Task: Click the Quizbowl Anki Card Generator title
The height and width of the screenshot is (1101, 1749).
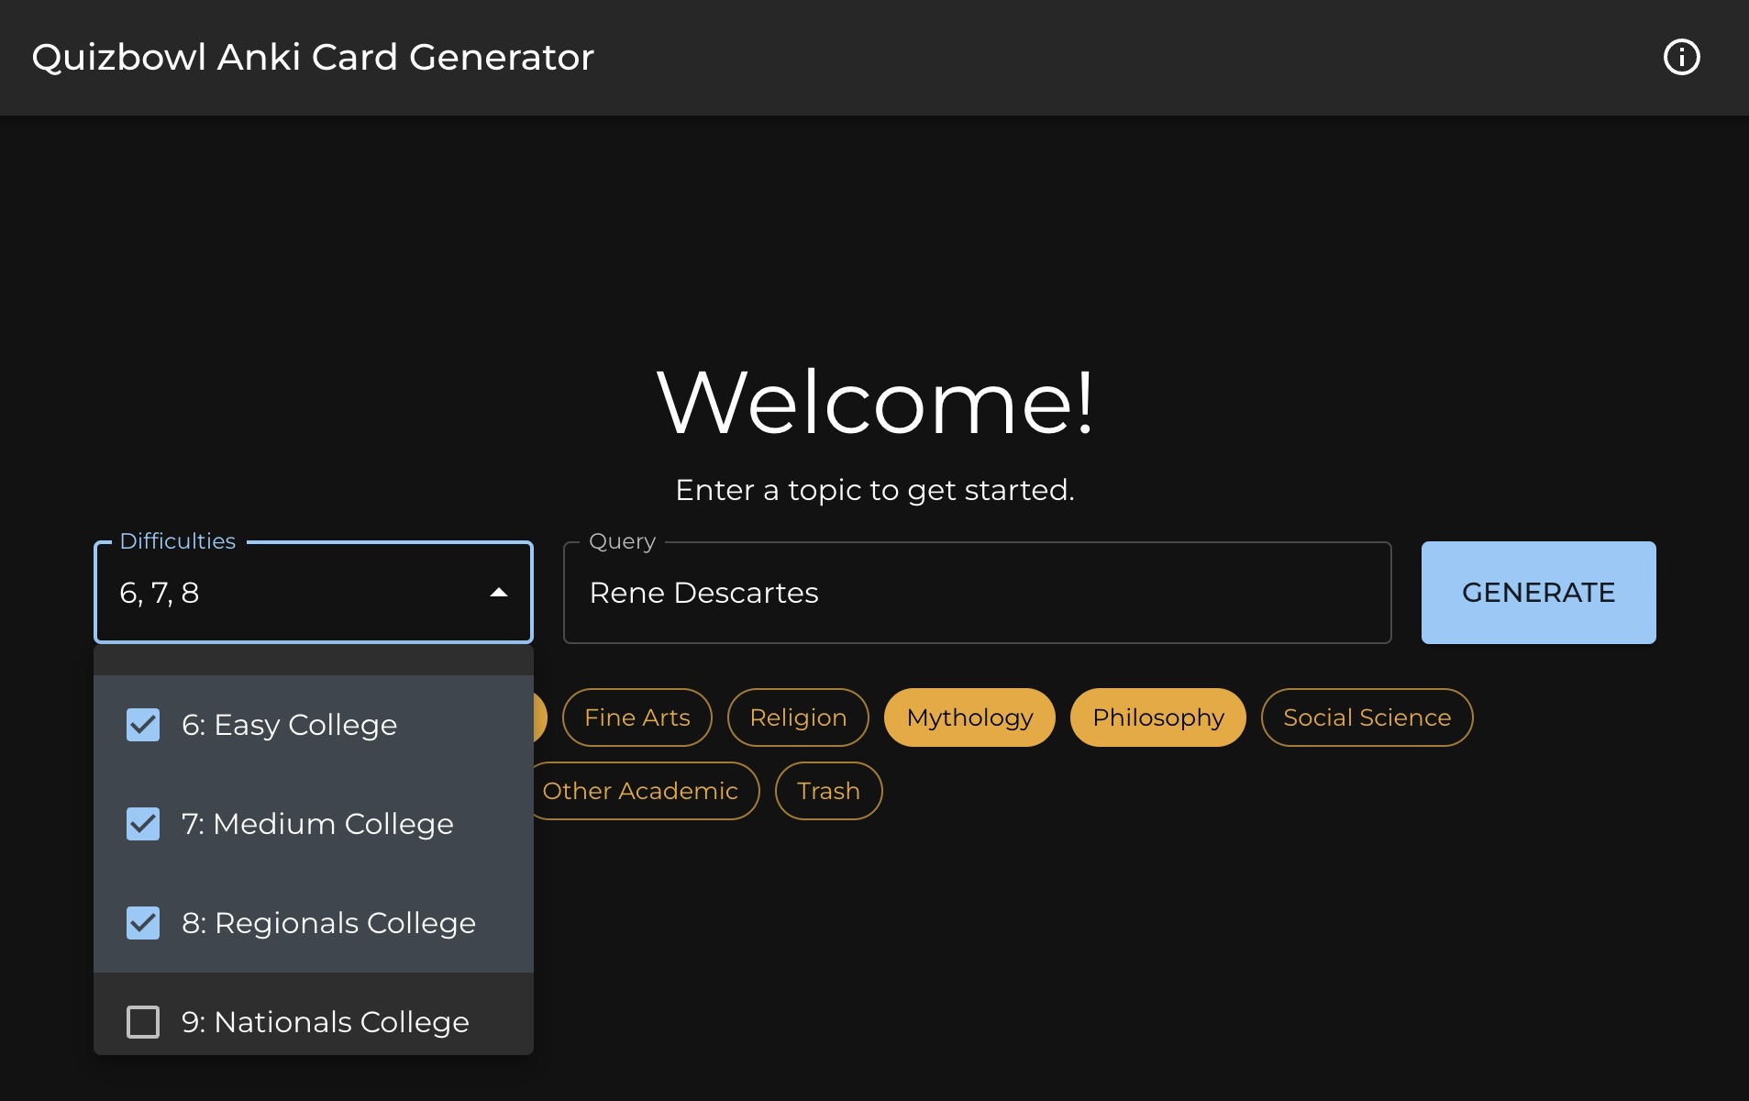Action: pyautogui.click(x=313, y=57)
